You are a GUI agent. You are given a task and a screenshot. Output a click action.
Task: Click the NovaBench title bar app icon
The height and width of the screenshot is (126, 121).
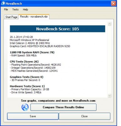click(x=3, y=3)
